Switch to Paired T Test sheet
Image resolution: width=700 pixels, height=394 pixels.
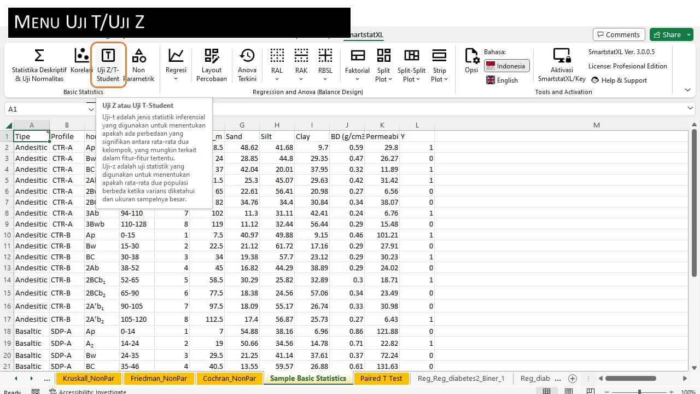381,378
